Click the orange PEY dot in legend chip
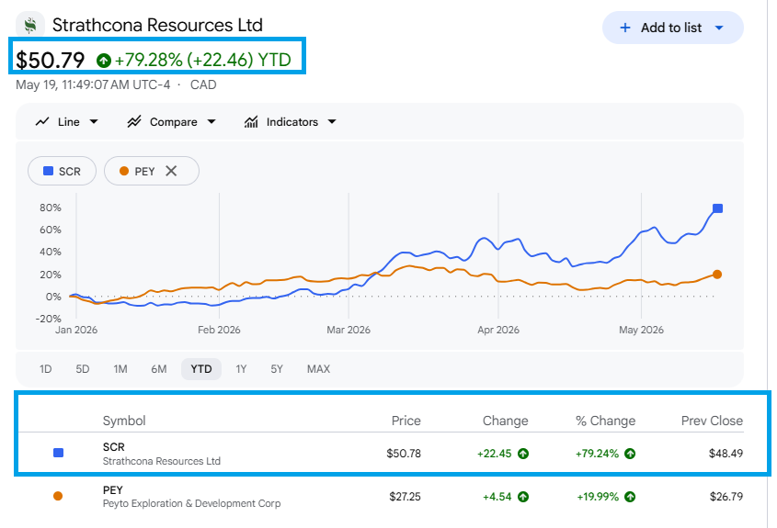The image size is (777, 528). click(124, 171)
